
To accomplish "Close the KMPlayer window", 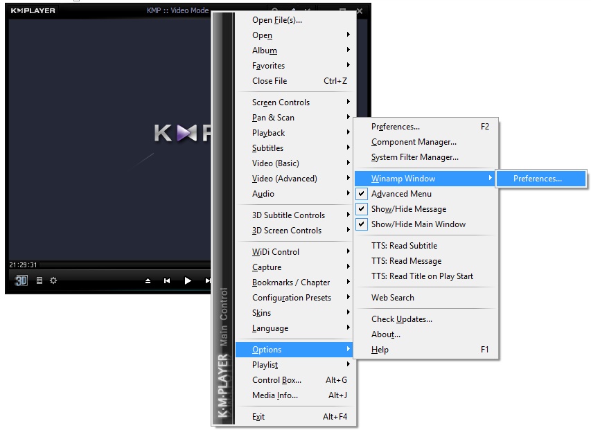I will click(360, 10).
